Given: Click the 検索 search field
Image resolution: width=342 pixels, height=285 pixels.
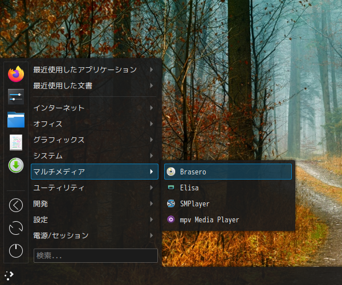Looking at the screenshot, I should tap(96, 255).
